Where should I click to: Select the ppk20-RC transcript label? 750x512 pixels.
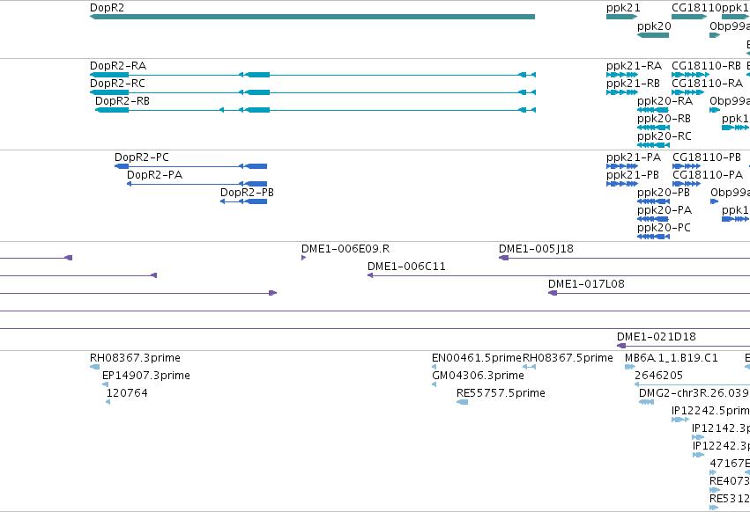(665, 136)
